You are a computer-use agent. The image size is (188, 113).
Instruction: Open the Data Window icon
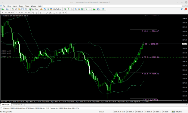[x=16, y=9]
